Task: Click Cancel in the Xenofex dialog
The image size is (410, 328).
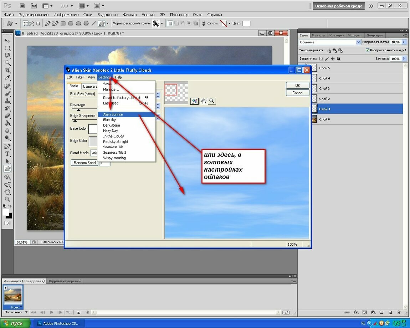Action: tap(298, 93)
